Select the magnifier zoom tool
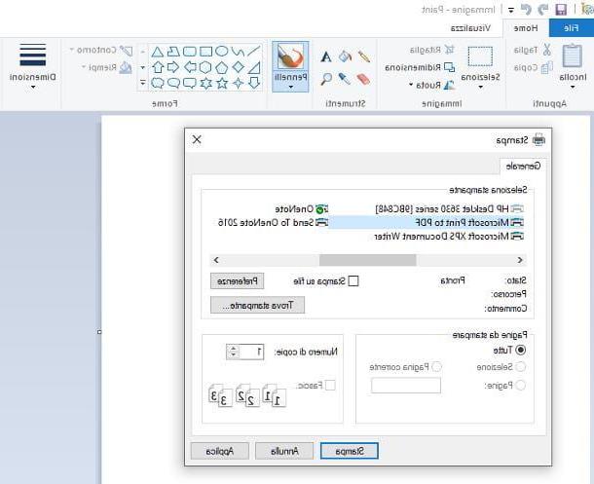 326,79
